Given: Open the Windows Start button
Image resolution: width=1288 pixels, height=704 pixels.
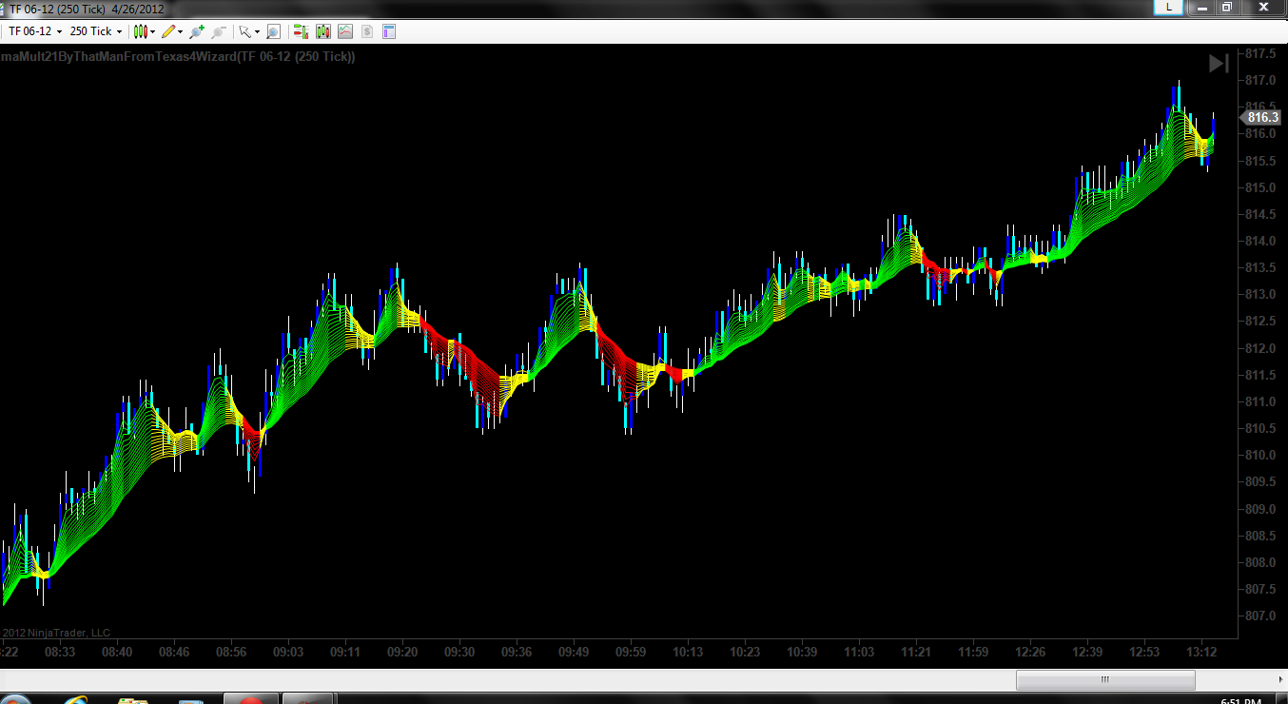Looking at the screenshot, I should pos(13,699).
